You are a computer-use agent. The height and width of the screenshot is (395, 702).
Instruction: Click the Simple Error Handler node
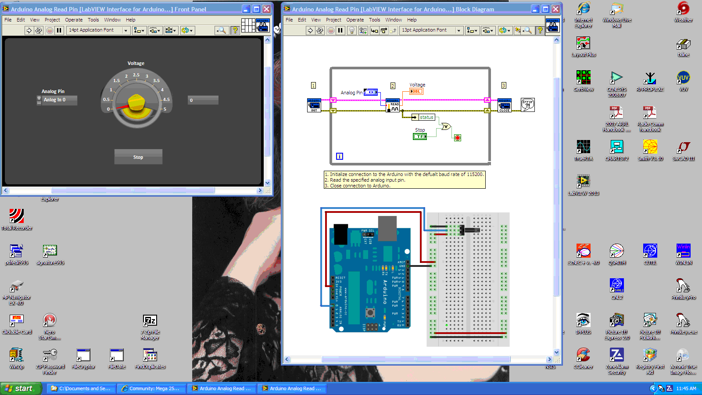pos(528,105)
